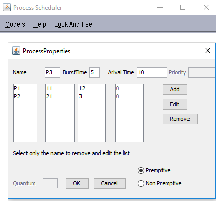Screen dimensions: 216x201
Task: Click the Java icon beside ProcessProperties title
Action: coord(16,51)
